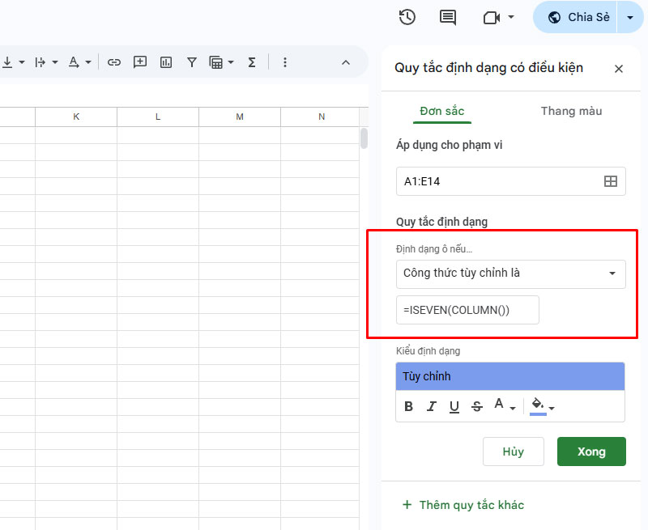Click the green Xong button
648x530 pixels.
tap(591, 452)
